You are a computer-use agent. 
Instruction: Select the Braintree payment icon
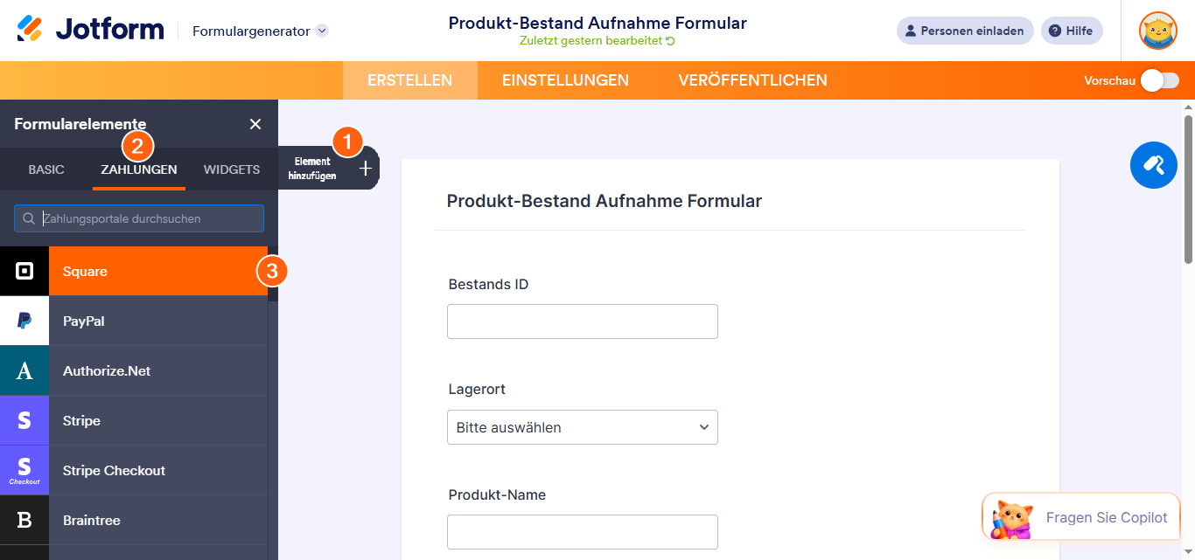click(24, 520)
